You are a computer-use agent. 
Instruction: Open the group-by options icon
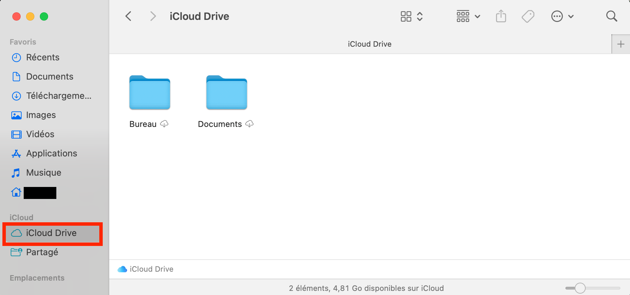click(463, 16)
